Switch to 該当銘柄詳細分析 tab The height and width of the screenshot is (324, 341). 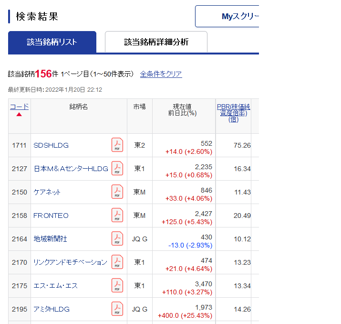click(x=156, y=42)
